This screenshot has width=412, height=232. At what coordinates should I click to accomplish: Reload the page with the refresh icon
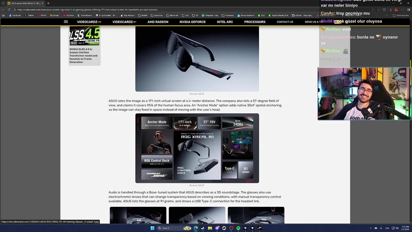point(9,10)
